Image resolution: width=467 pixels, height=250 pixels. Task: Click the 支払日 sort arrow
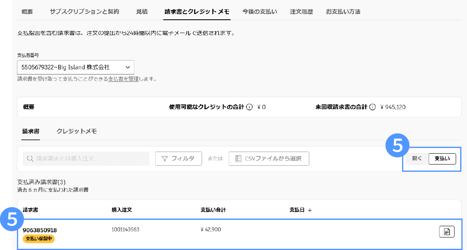click(310, 210)
